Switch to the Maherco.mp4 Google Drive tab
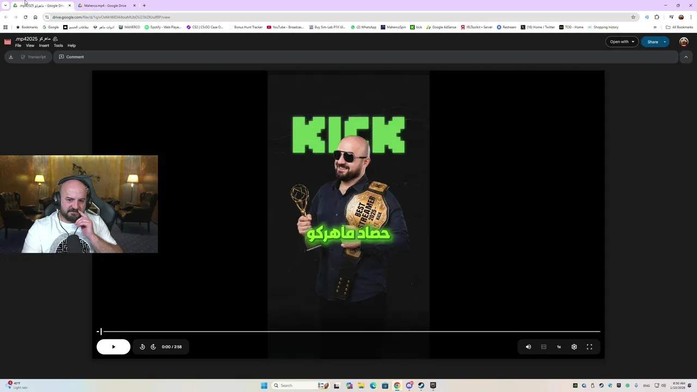Screen dimensions: 697x392 pos(105,5)
